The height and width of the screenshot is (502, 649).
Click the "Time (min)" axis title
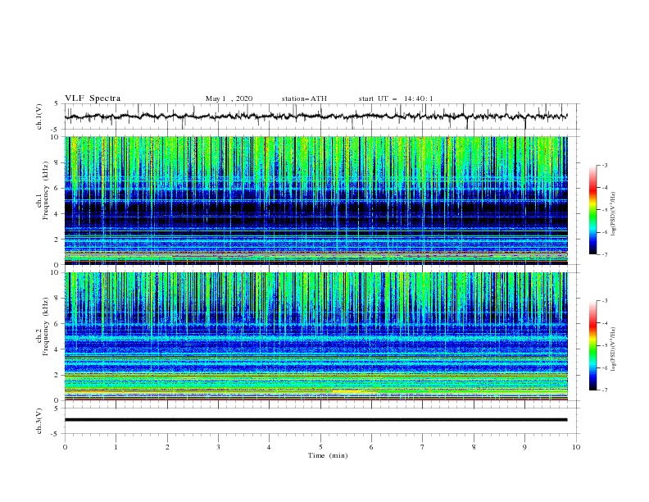click(328, 455)
